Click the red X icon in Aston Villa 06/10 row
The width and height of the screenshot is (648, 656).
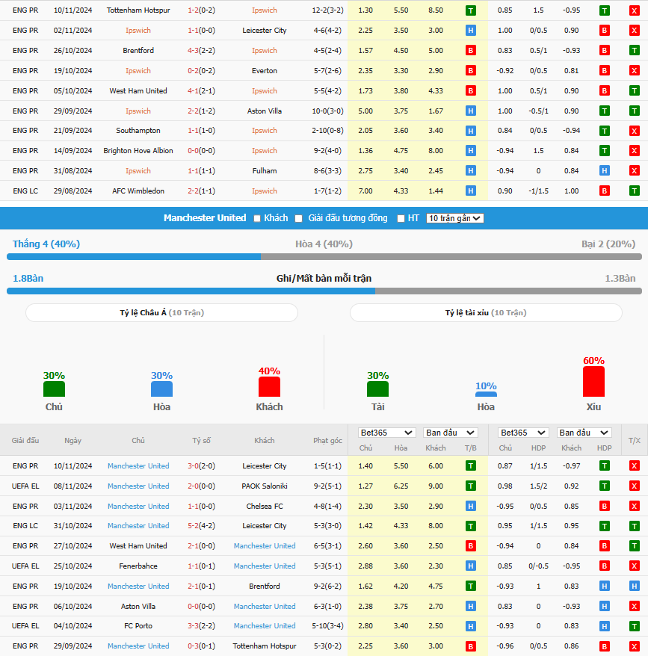point(635,606)
